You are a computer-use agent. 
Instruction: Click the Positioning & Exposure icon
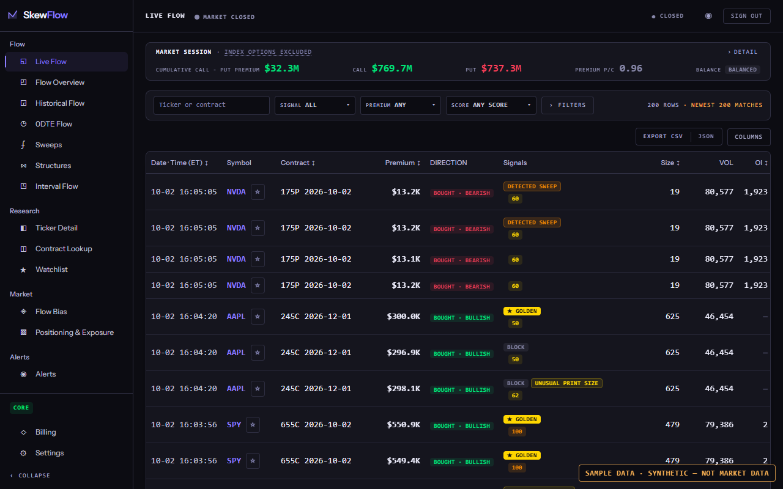(23, 333)
